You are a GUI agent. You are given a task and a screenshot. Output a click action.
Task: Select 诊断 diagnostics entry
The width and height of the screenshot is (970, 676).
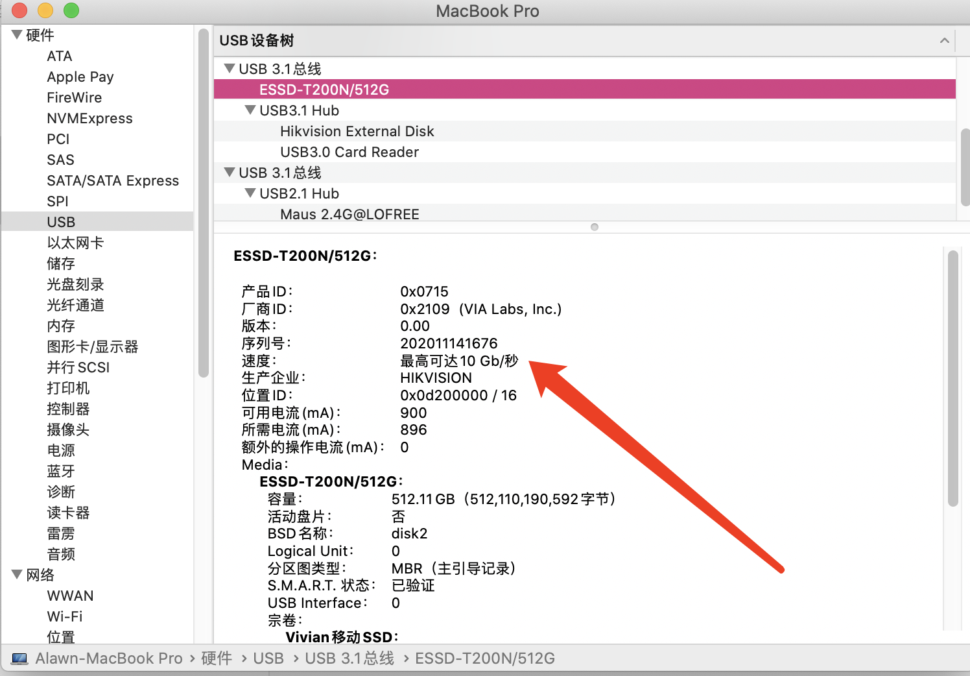tap(61, 492)
